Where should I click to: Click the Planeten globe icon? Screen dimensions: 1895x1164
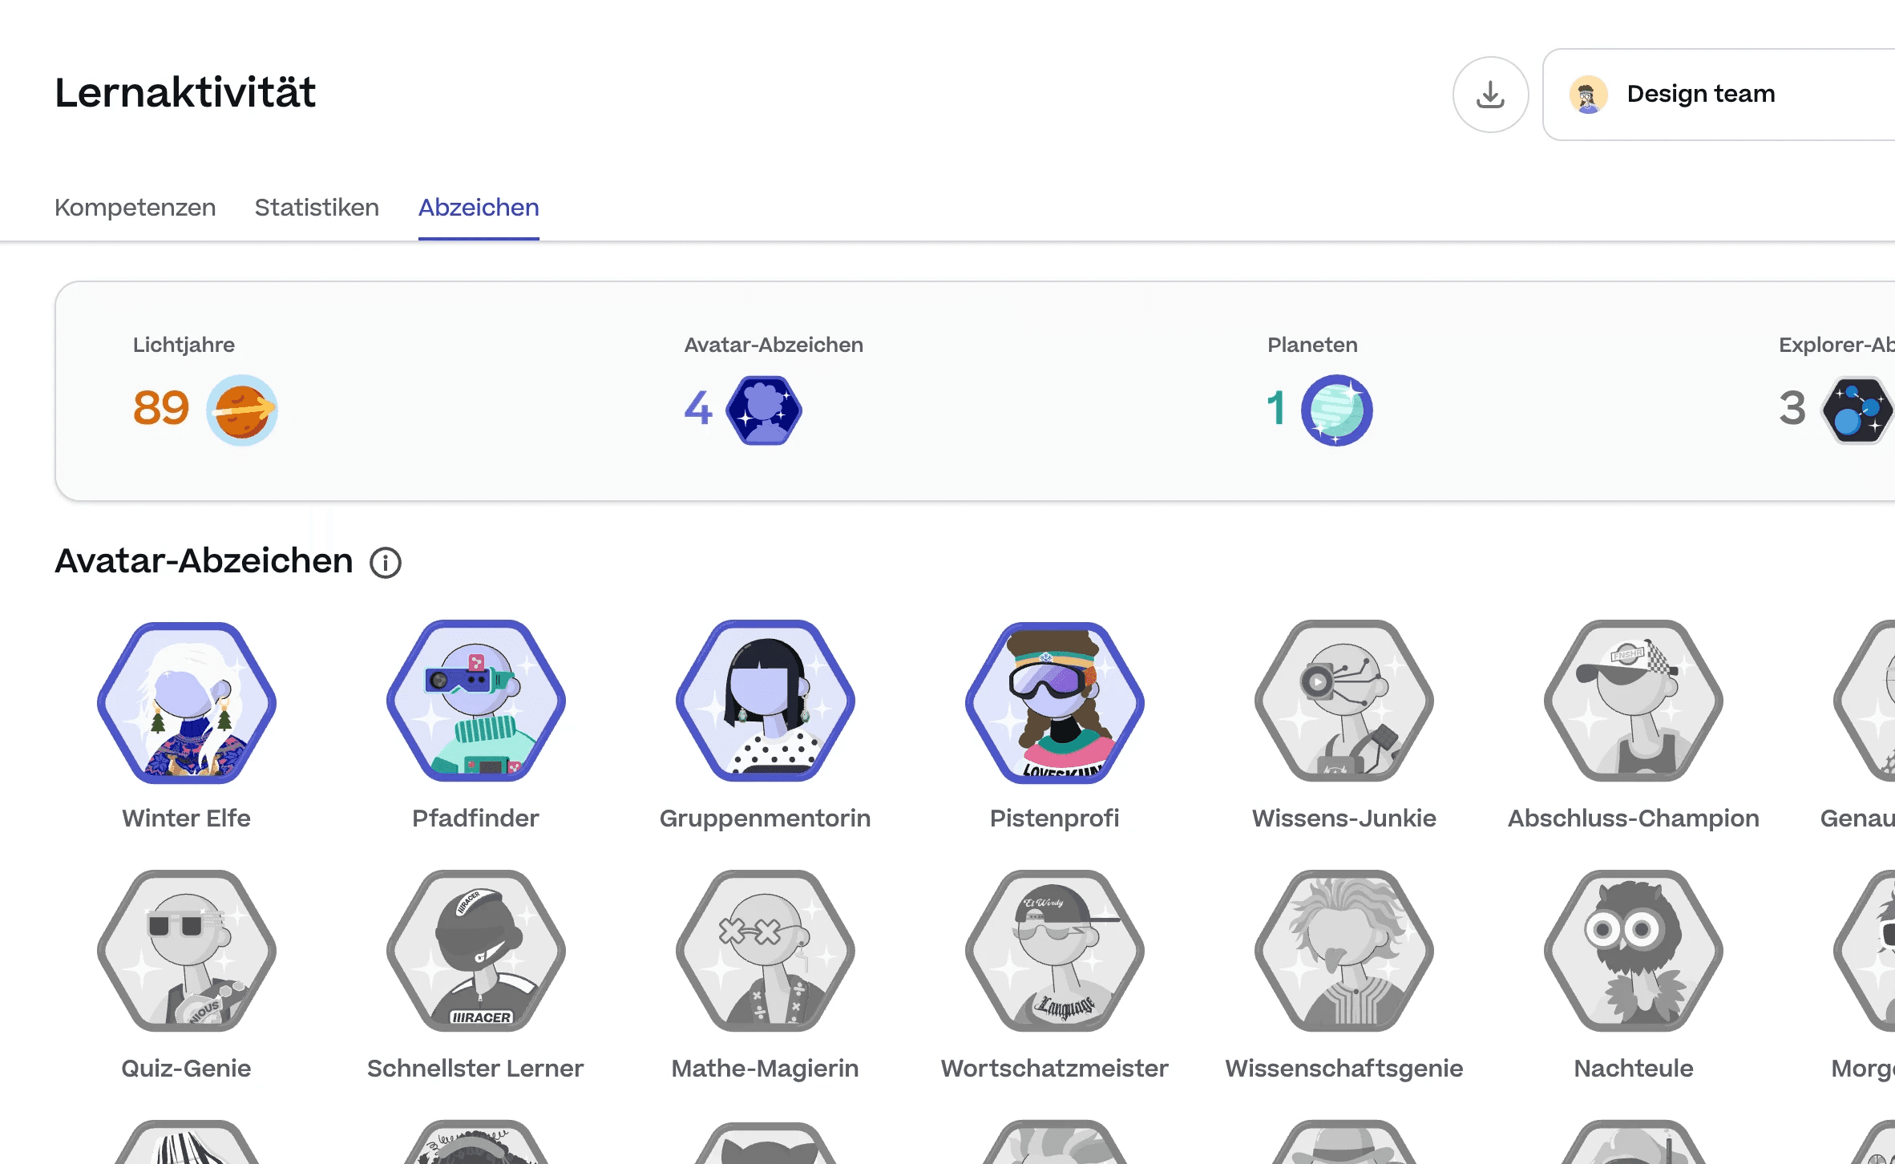tap(1336, 410)
